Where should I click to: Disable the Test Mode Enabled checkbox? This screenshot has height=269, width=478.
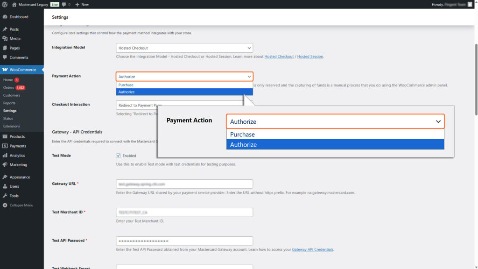pos(118,156)
